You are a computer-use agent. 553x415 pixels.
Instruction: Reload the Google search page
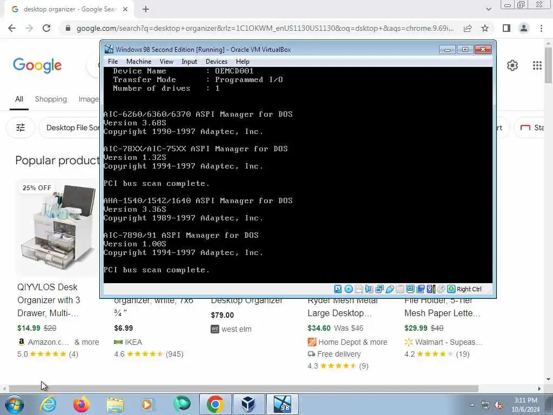[46, 28]
